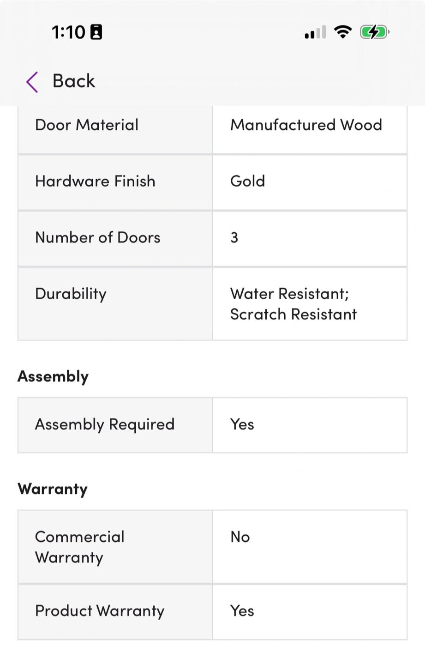Image resolution: width=425 pixels, height=665 pixels.
Task: Select the Door Material label cell
Action: [87, 125]
